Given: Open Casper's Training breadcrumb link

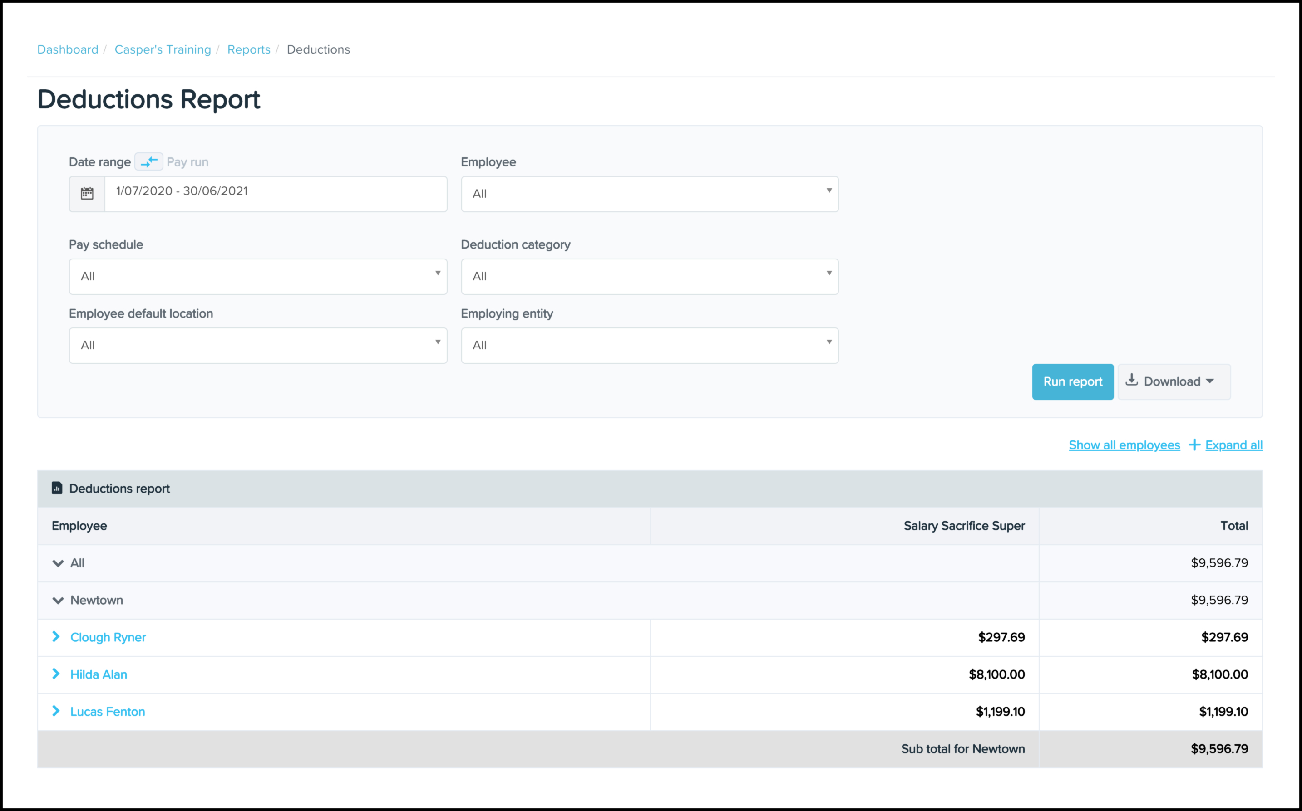Looking at the screenshot, I should tap(163, 49).
